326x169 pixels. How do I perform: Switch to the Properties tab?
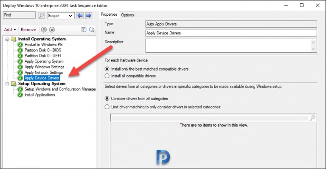(x=109, y=14)
